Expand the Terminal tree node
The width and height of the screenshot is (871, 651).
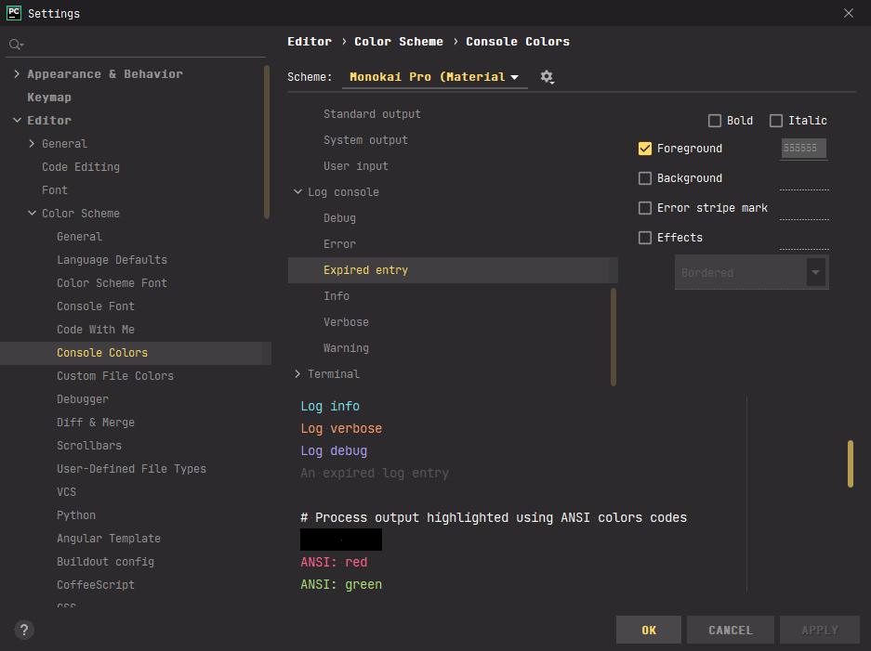click(297, 374)
